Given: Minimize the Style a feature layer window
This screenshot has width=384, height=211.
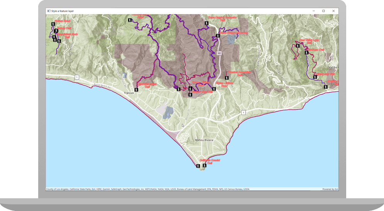Looking at the screenshot, I should 313,11.
